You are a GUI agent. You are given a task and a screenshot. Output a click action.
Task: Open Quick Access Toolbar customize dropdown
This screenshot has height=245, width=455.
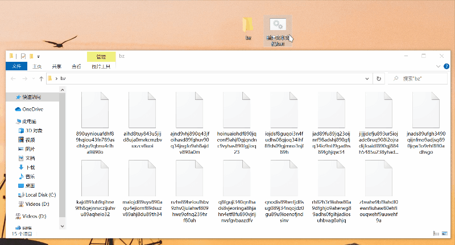pos(38,57)
